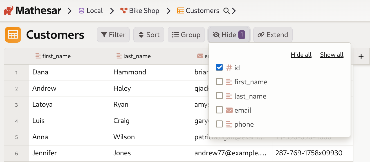This screenshot has width=370, height=162.
Task: Expand the chevron after the Customers breadcrumb
Action: (x=234, y=10)
